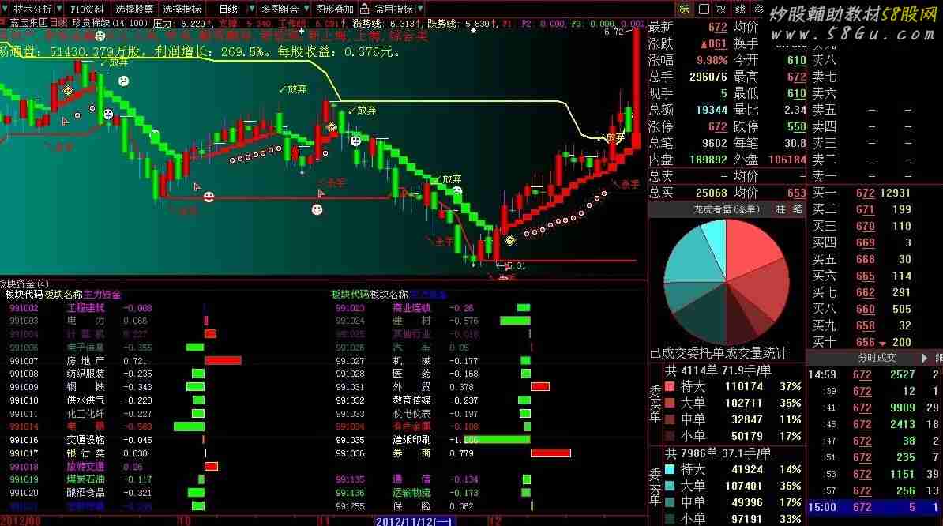Toggle the padlock icon beside 图形叠加
943x526 pixels.
coord(364,9)
